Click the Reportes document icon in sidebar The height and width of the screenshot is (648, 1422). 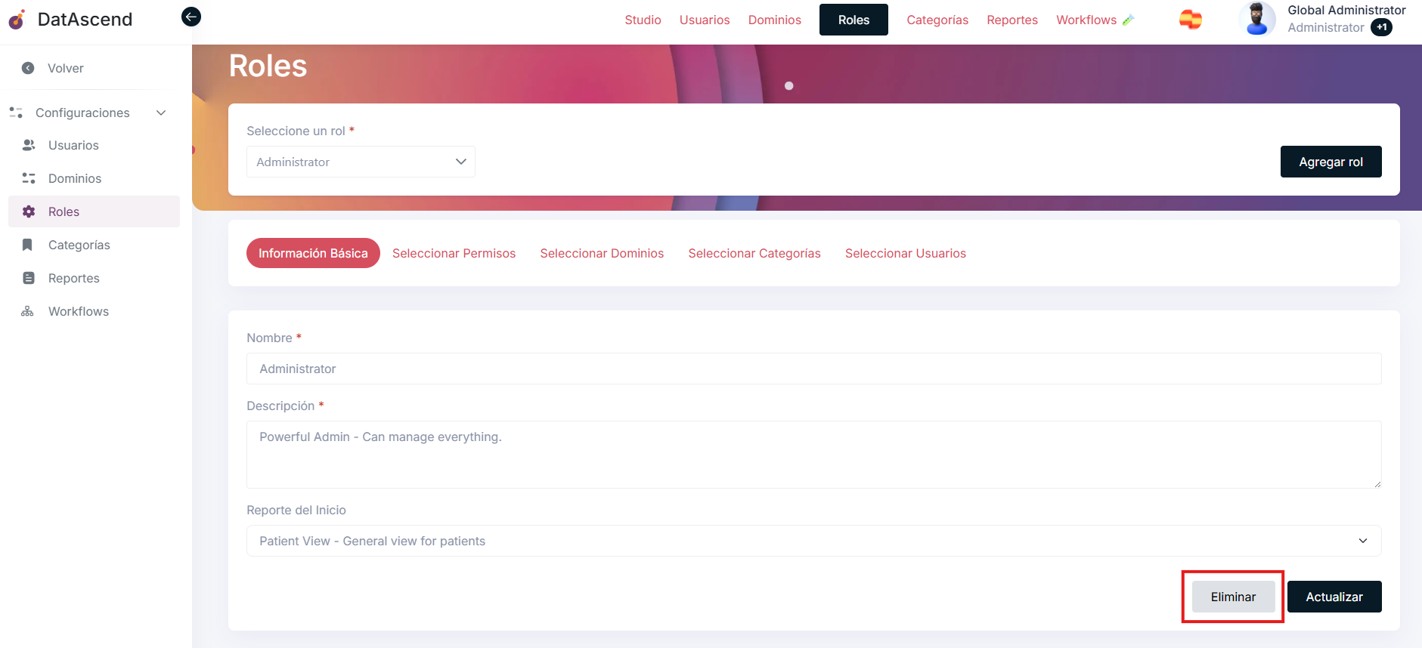29,278
